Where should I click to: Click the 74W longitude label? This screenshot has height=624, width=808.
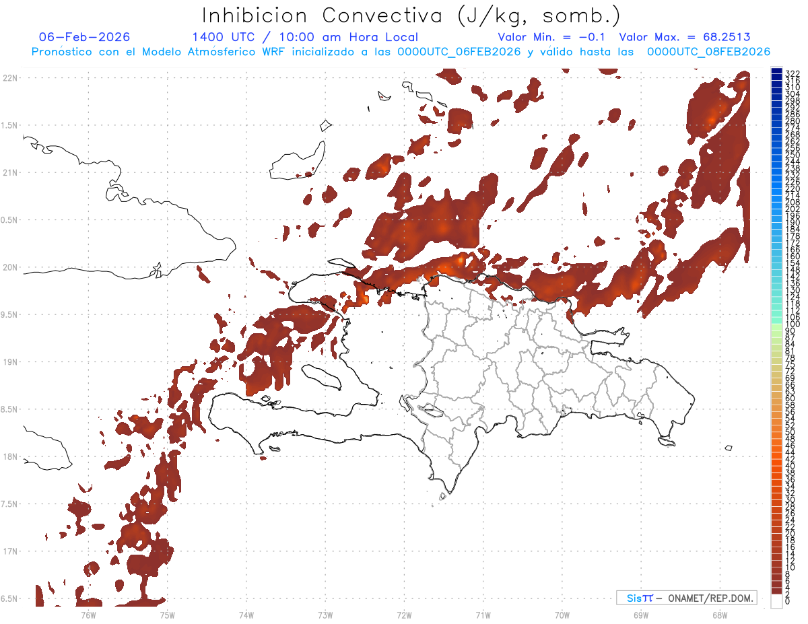246,615
